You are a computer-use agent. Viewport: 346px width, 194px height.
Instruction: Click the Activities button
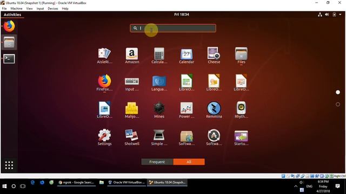coord(12,15)
